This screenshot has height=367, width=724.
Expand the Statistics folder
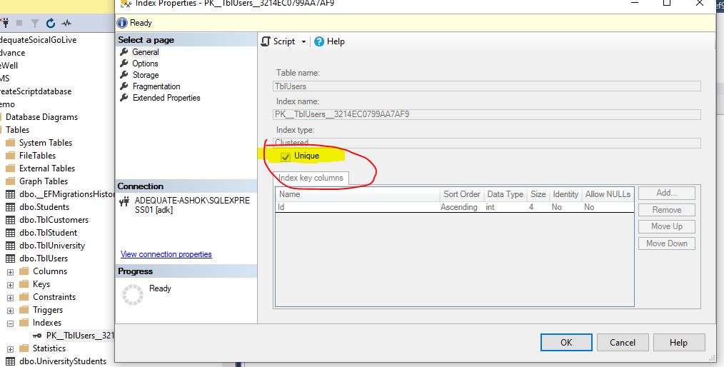click(10, 349)
